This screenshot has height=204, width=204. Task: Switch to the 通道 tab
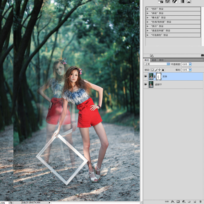[154, 60]
